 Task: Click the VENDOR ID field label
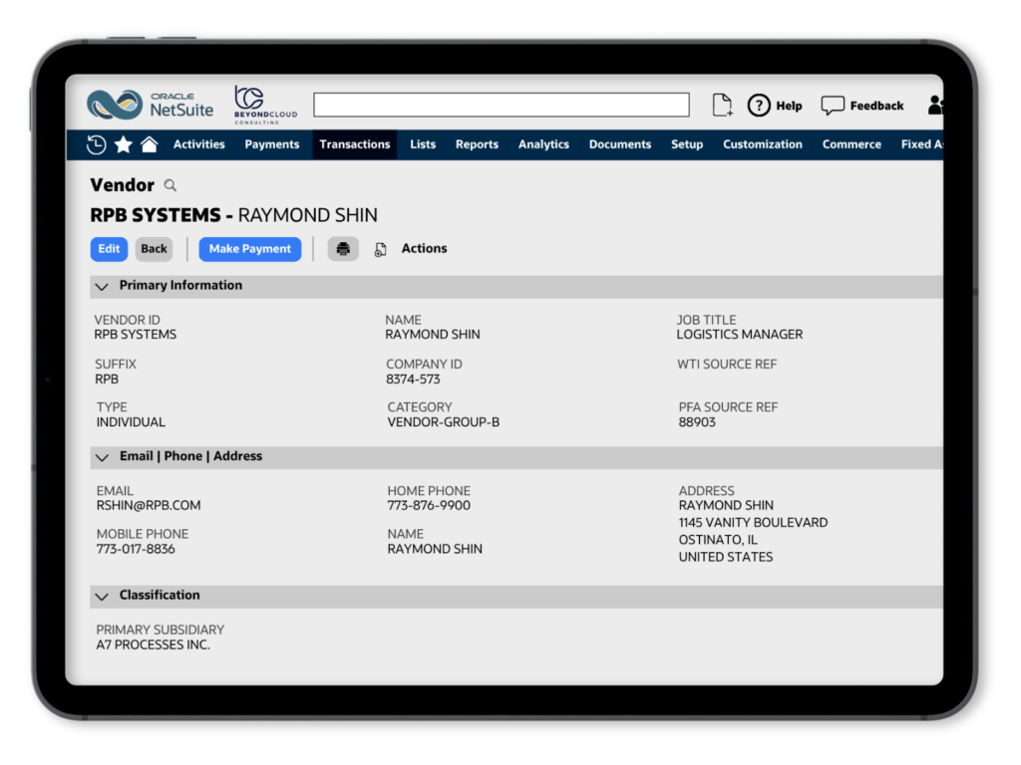click(x=127, y=320)
